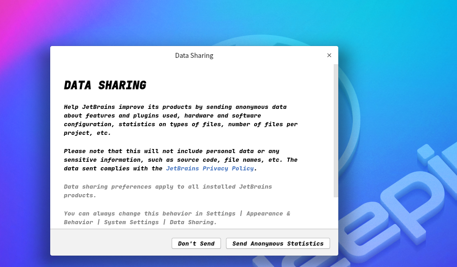Click the Data Sharing window title
Screen dimensions: 457x267
point(194,56)
